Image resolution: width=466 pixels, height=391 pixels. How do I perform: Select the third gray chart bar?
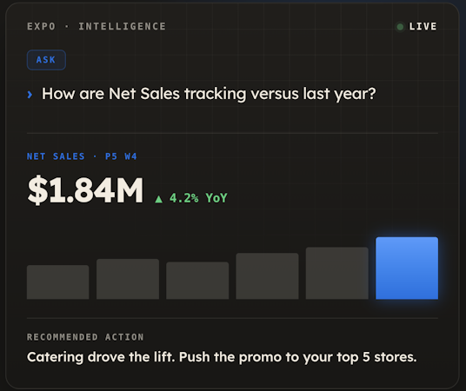(197, 281)
